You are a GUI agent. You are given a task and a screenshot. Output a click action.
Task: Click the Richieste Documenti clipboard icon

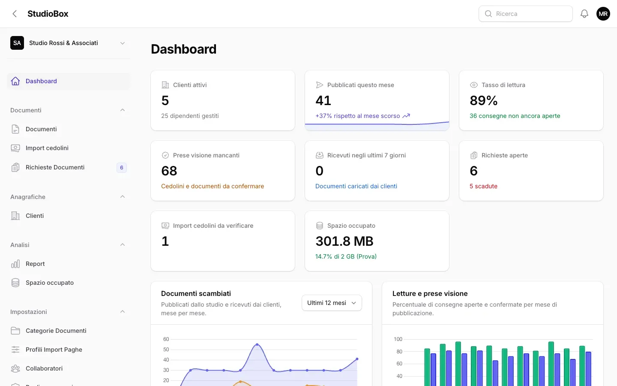pyautogui.click(x=15, y=167)
